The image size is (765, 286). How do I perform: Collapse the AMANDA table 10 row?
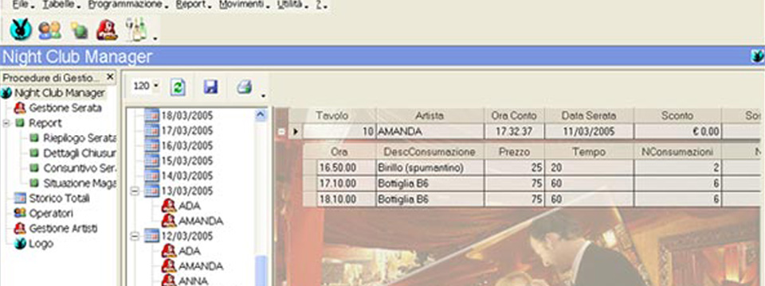281,131
